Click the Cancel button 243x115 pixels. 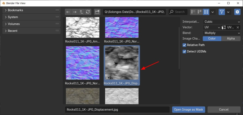[224, 110]
